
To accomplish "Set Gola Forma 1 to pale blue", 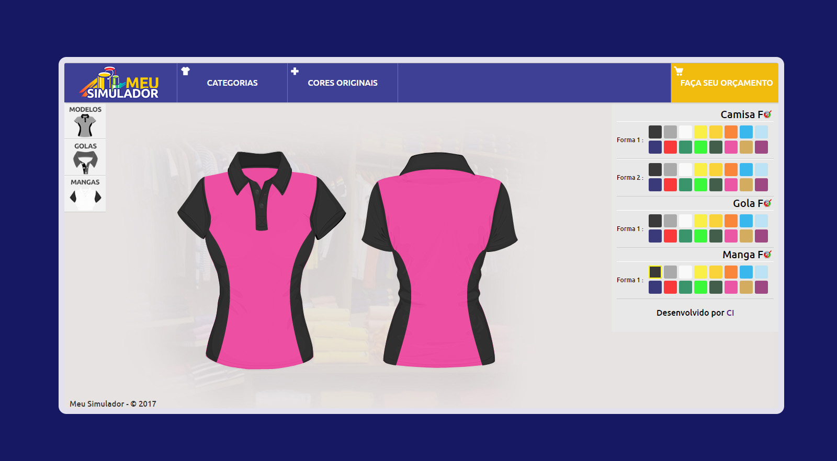I will point(761,221).
